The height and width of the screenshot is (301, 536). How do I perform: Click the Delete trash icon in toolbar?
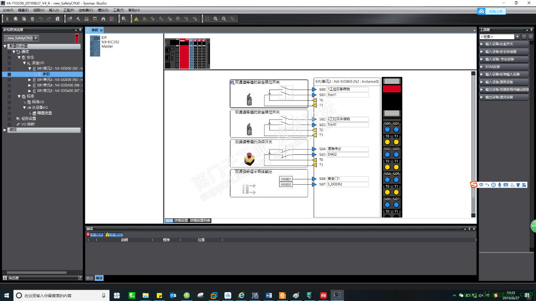(32, 19)
